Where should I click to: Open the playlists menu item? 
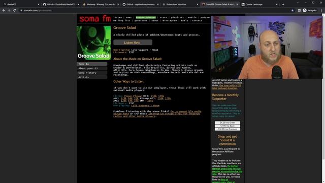pyautogui.click(x=177, y=17)
